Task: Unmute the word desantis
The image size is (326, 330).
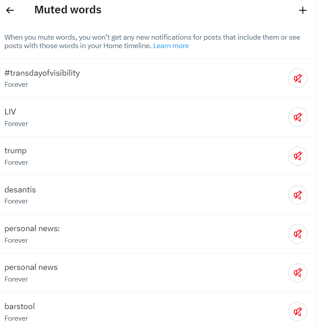Action: tap(297, 195)
